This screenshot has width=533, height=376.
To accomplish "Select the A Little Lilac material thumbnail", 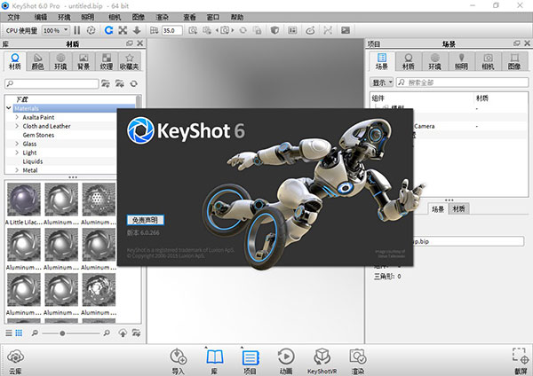I will [24, 204].
